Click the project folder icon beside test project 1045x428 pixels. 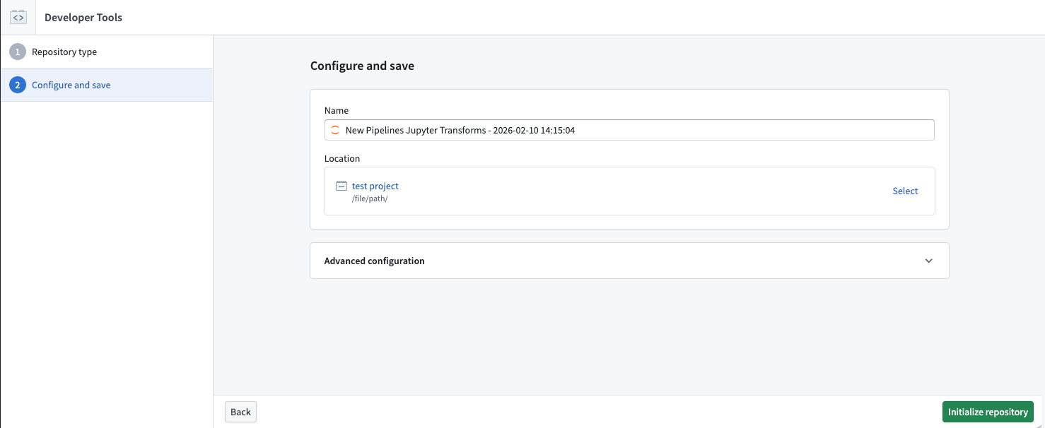pos(341,186)
